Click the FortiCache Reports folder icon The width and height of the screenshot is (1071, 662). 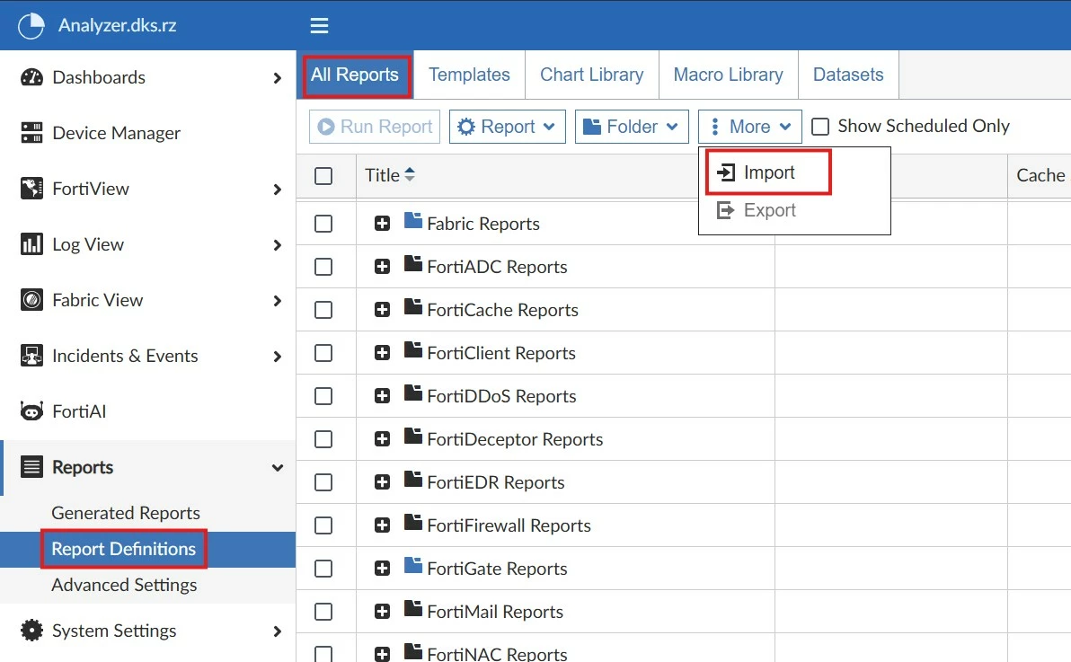(412, 306)
